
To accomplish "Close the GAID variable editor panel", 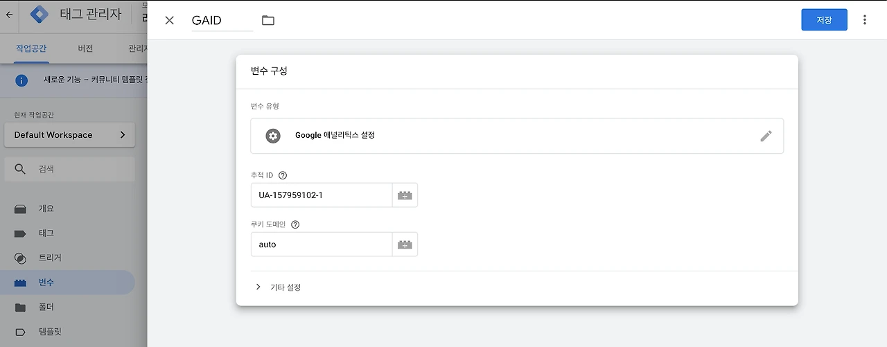I will (170, 20).
